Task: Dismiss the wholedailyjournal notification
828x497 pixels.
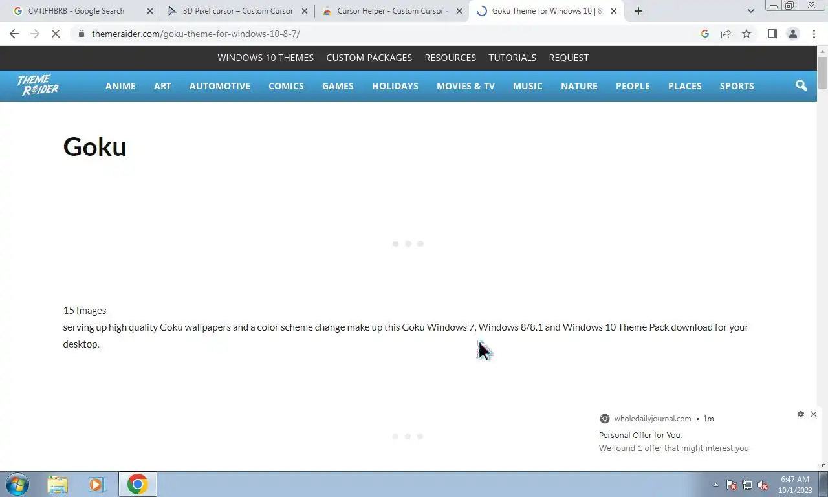Action: tap(814, 414)
